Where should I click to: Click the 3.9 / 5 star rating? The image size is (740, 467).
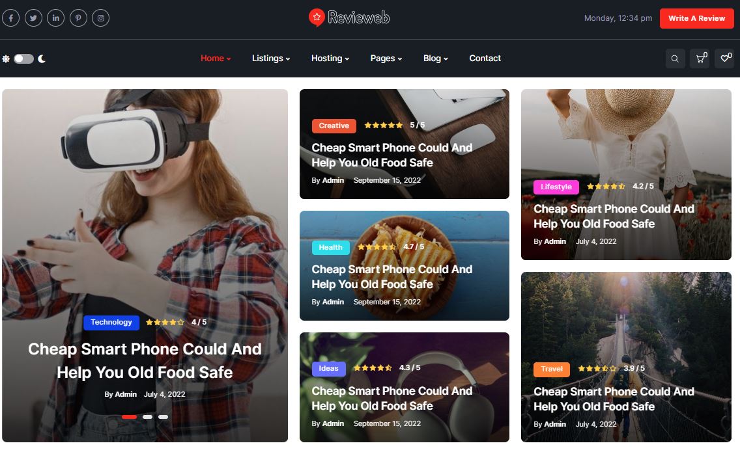(611, 369)
